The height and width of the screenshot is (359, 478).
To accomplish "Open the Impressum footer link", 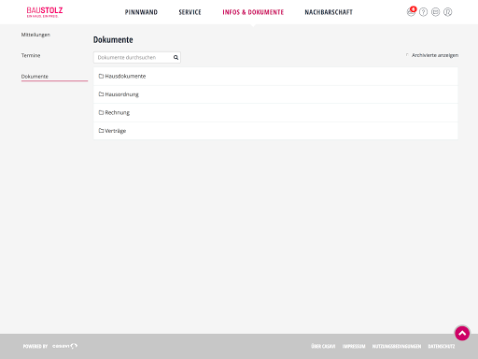I will click(354, 346).
